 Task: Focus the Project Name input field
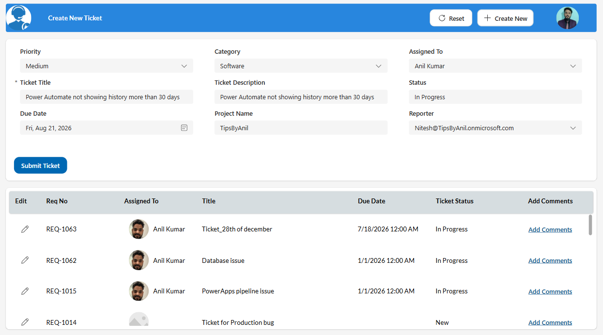click(300, 128)
